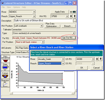105x100 pixels.
Task: Expand the Tailwater Connection Type dropdown
Action: (74, 33)
